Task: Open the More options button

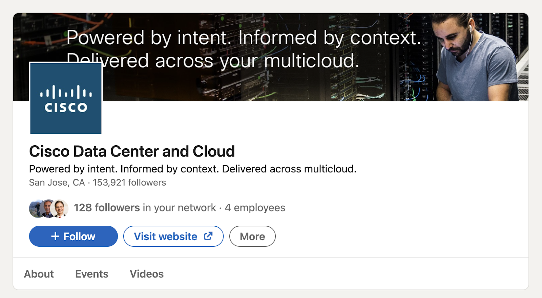Action: tap(252, 236)
